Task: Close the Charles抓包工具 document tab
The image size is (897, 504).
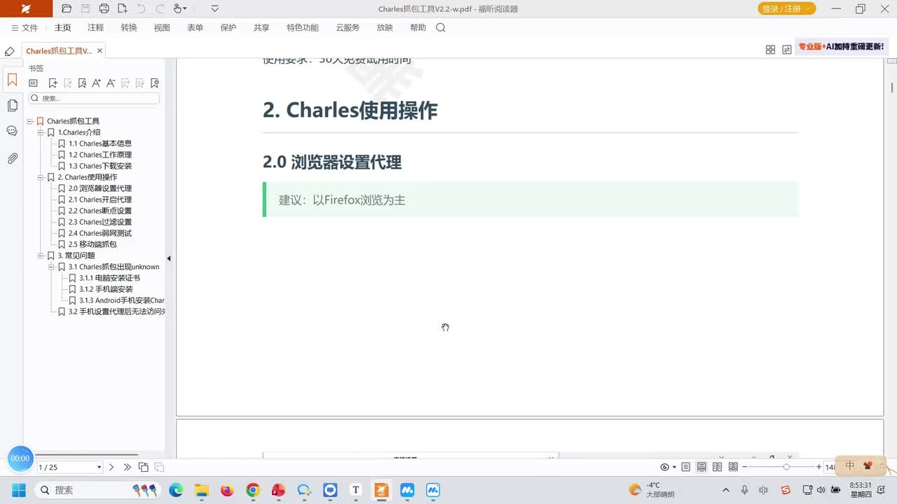Action: [100, 50]
